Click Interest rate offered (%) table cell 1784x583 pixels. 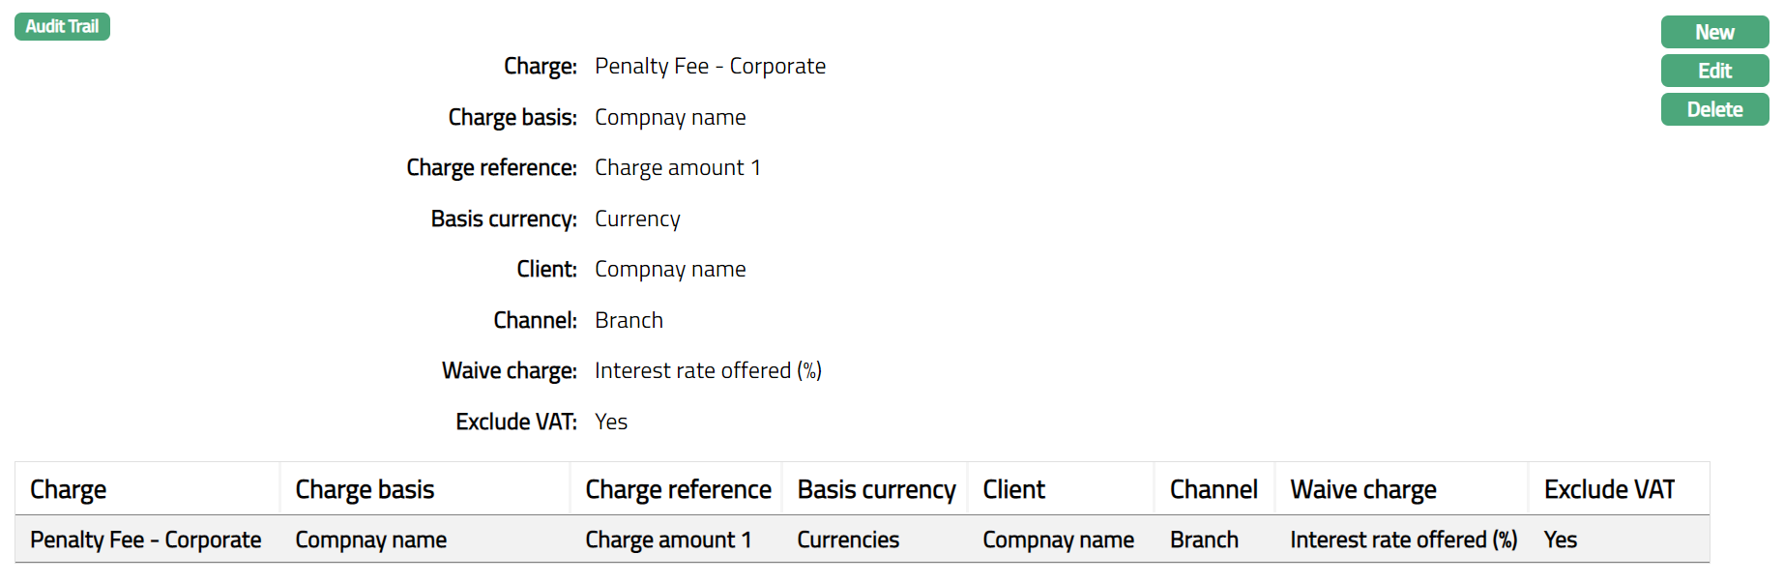[1403, 539]
